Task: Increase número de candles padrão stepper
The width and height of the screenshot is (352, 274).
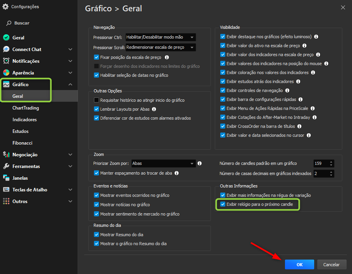Action: [331, 162]
